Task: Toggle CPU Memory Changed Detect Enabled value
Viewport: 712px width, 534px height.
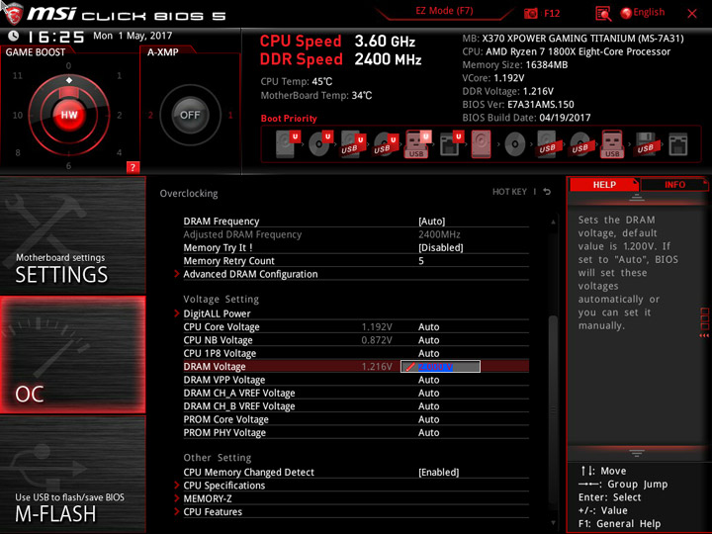Action: pos(439,473)
